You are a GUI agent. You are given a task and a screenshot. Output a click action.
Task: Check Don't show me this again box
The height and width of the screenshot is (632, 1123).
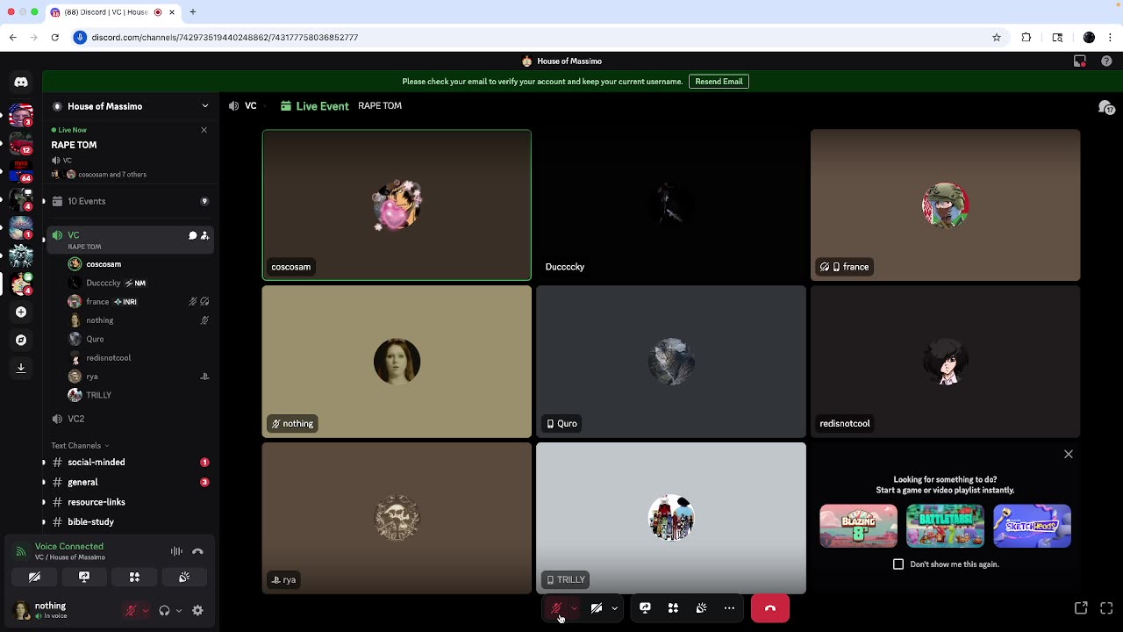(898, 564)
